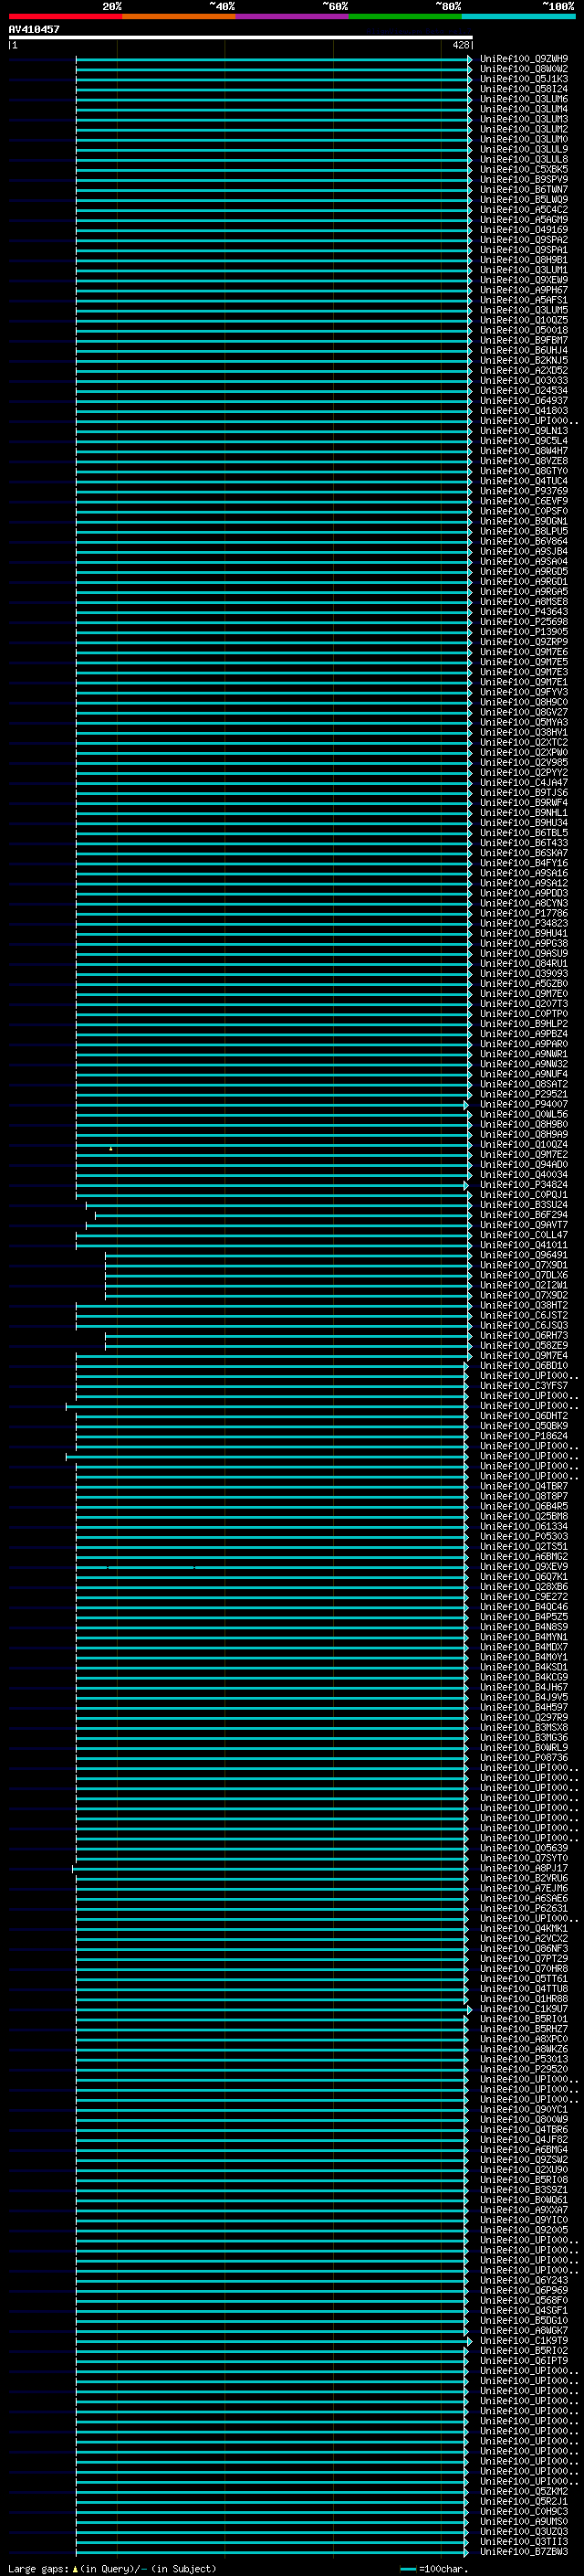Select the UniRef100_C0PQJ1 label
The height and width of the screenshot is (2576, 584).
tap(524, 1195)
